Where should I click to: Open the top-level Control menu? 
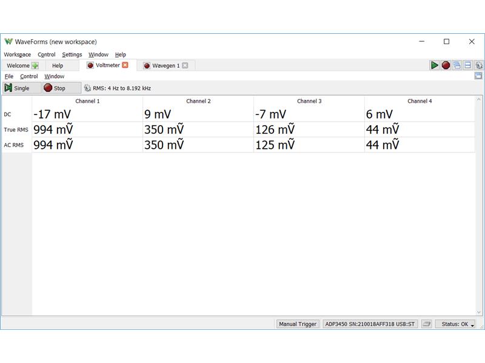tap(47, 54)
